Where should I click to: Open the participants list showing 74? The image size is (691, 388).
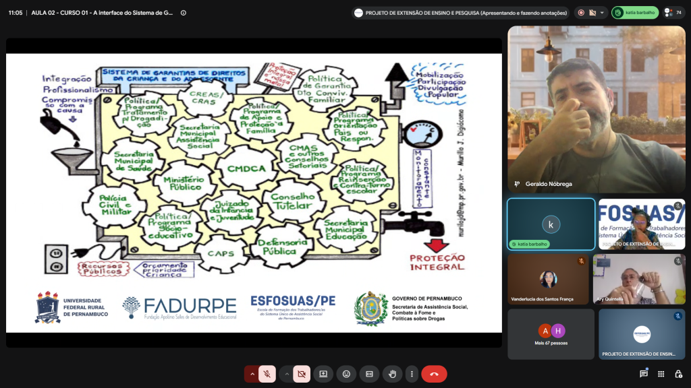(x=673, y=13)
